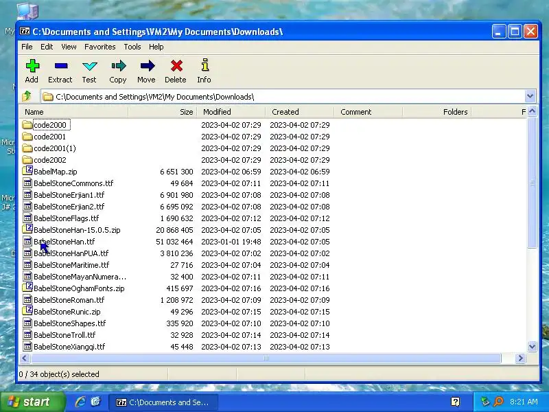The width and height of the screenshot is (549, 412).
Task: Sort files by the Name column
Action: tap(73, 112)
